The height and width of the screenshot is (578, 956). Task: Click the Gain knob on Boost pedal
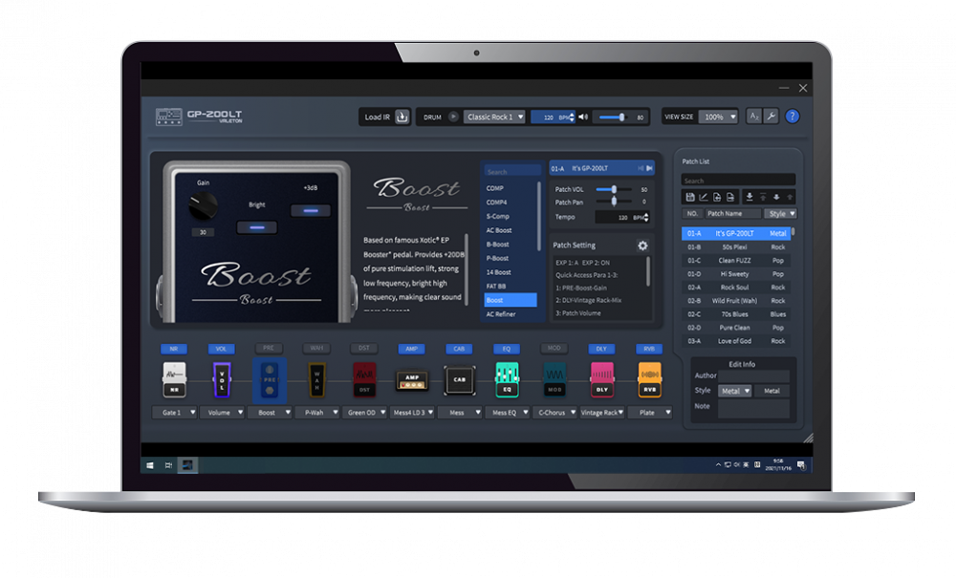tap(203, 205)
